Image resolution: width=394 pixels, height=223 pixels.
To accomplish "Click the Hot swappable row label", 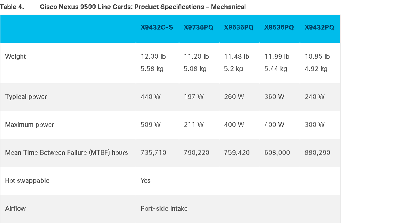I will click(27, 181).
